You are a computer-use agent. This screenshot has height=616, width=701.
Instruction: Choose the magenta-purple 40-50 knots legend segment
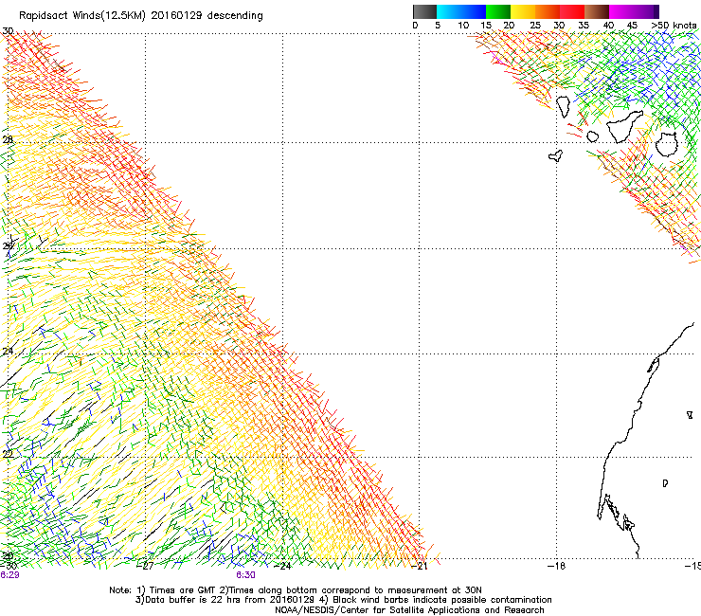pos(634,11)
